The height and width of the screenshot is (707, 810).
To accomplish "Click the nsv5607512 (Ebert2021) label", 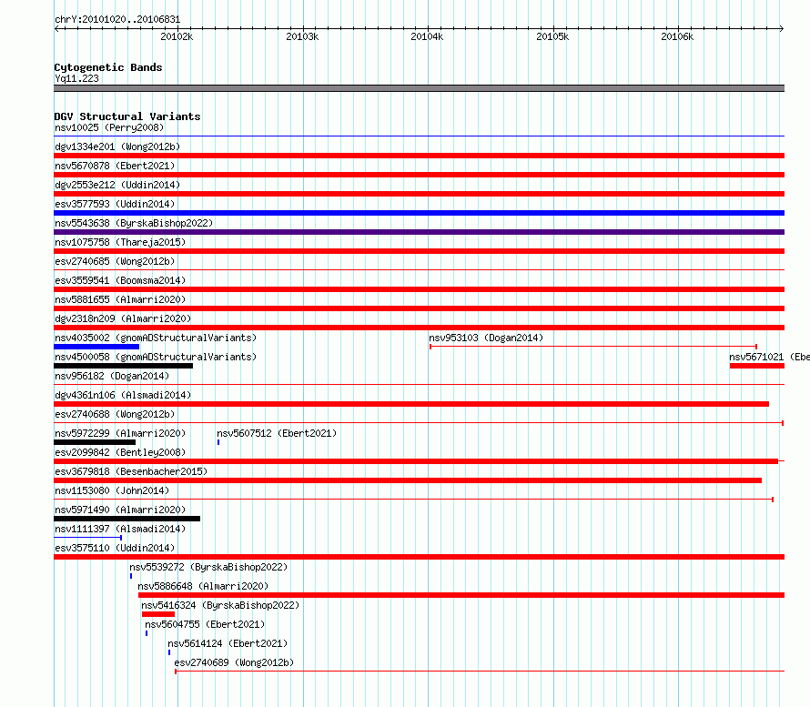I will coord(277,433).
